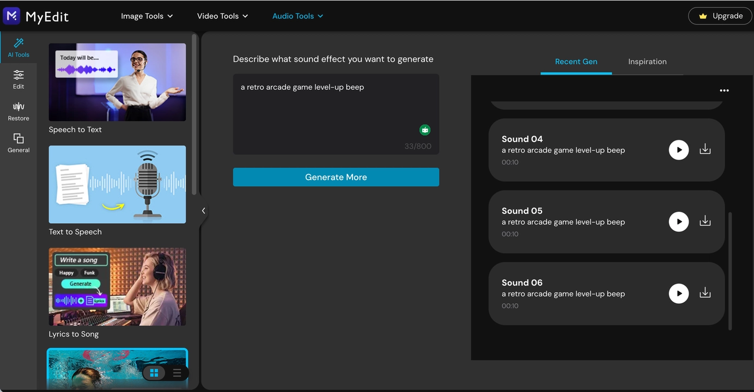Select the AI Tools sidebar icon
The width and height of the screenshot is (754, 392).
tap(18, 49)
